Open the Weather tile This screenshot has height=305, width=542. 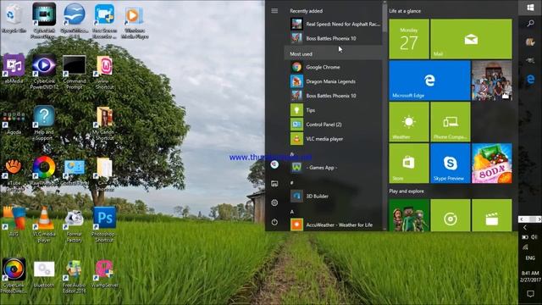click(409, 122)
